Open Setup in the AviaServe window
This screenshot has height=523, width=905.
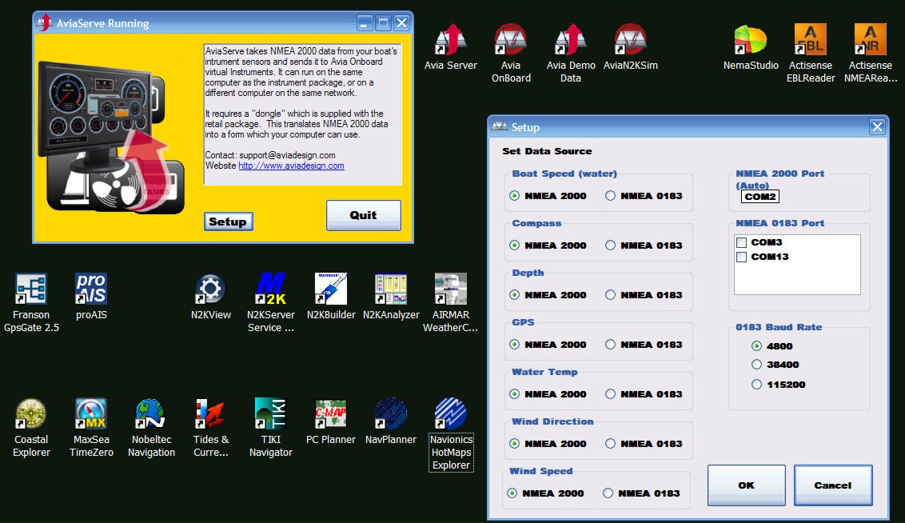(x=228, y=222)
